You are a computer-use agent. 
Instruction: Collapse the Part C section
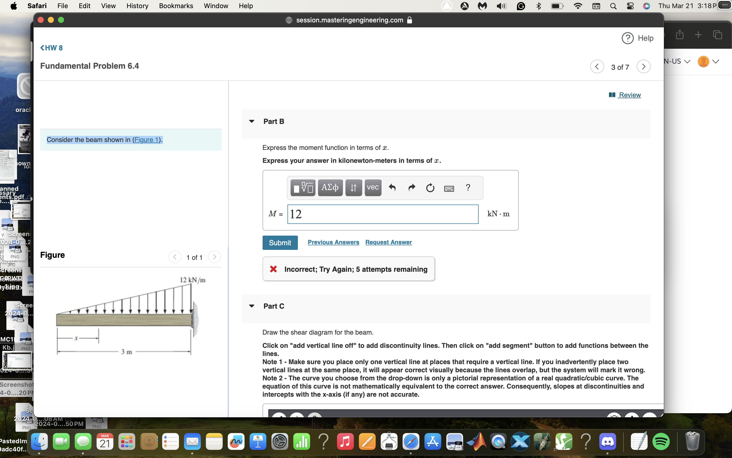[x=252, y=306]
